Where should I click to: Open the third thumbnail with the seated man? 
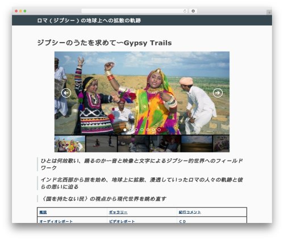(x=133, y=144)
